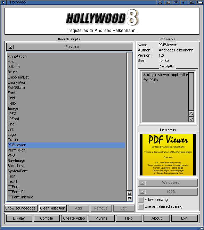
Task: Open the Plugins dialog button
Action: click(x=101, y=218)
